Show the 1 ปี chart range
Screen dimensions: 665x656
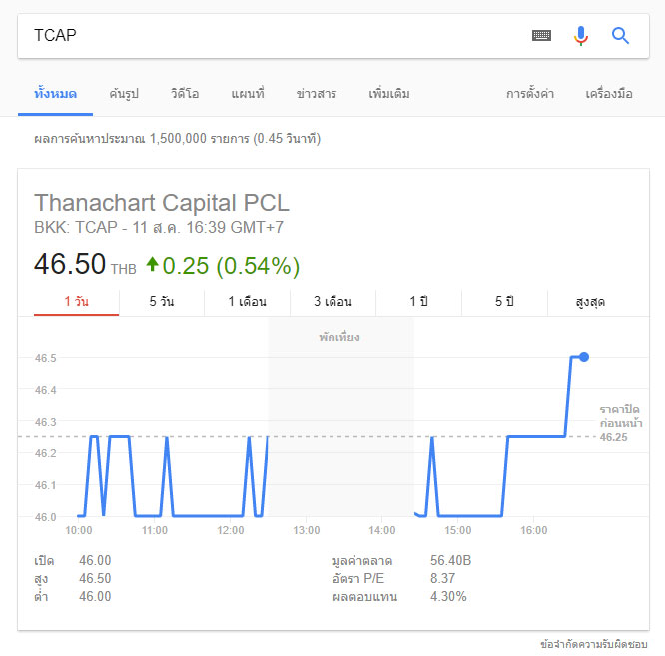tap(418, 302)
